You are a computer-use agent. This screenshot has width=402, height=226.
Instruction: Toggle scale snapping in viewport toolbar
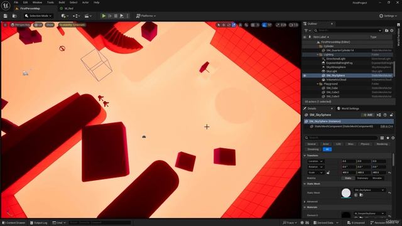coord(278,25)
